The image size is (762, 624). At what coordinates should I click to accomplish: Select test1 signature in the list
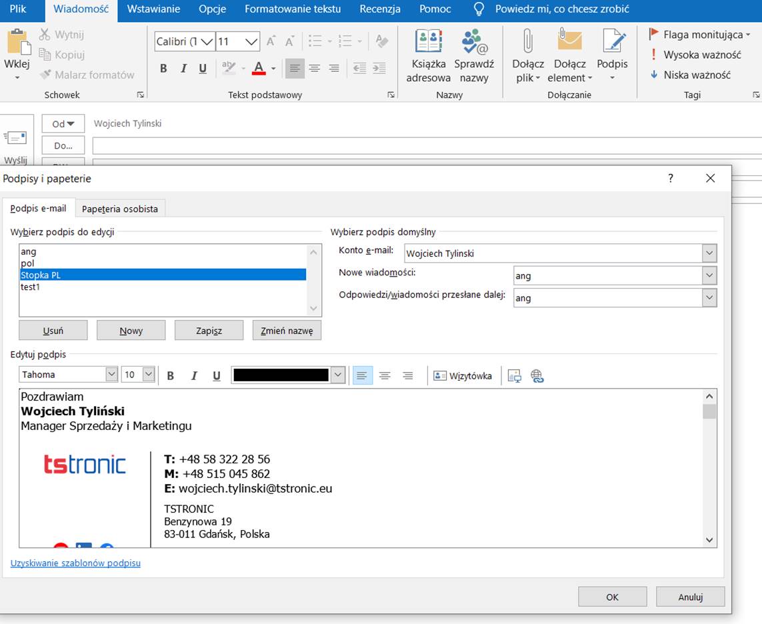[30, 287]
